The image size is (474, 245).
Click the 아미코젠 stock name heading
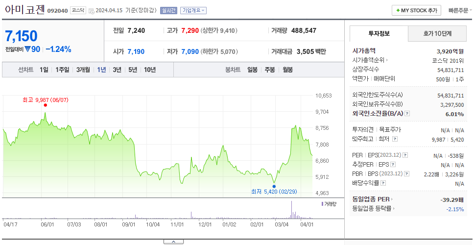point(25,10)
